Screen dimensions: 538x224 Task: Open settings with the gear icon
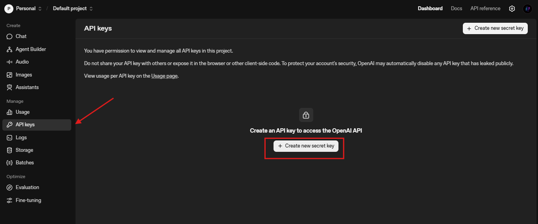[512, 9]
